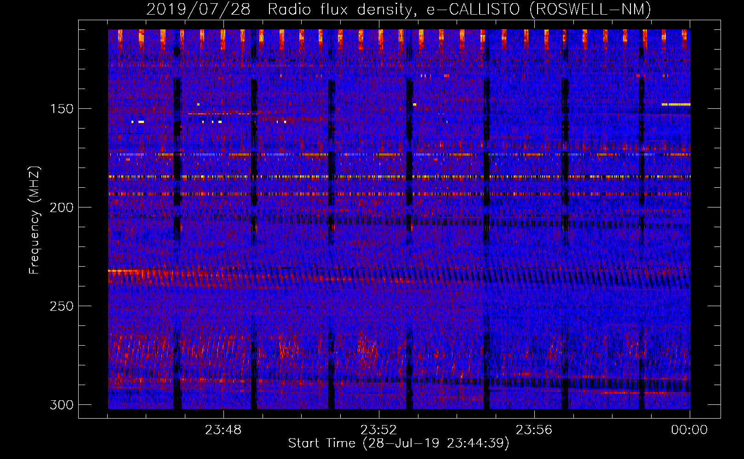Click the 300 frequency axis label
744x459 pixels.
[x=62, y=405]
